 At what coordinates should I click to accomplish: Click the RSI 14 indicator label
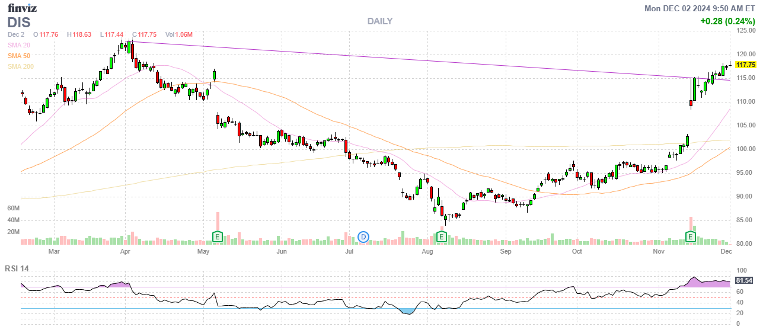[17, 268]
